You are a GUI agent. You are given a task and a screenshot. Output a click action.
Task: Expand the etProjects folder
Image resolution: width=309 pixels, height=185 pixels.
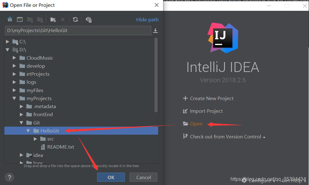point(14,74)
